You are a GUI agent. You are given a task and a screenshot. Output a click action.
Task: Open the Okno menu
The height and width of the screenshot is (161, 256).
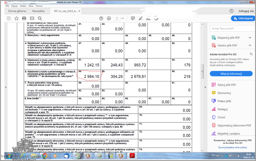coord(31,6)
